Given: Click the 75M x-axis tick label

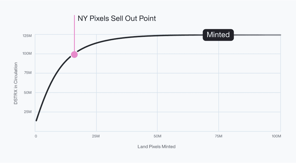Looking at the screenshot, I should click(219, 136).
